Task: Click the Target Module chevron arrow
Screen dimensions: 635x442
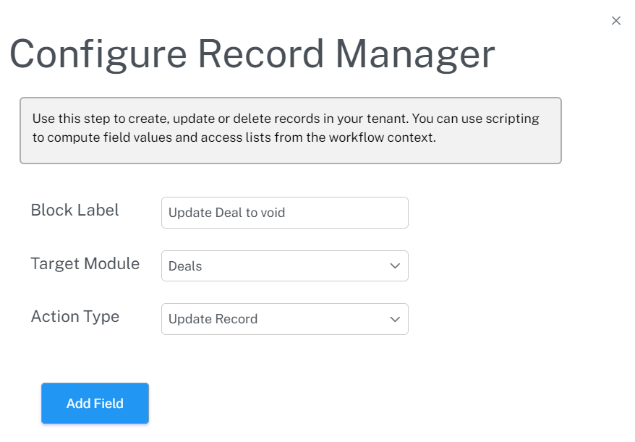Action: click(x=395, y=266)
